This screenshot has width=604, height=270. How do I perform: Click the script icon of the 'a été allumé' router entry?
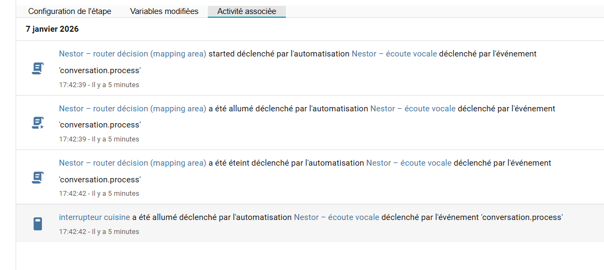(x=37, y=123)
